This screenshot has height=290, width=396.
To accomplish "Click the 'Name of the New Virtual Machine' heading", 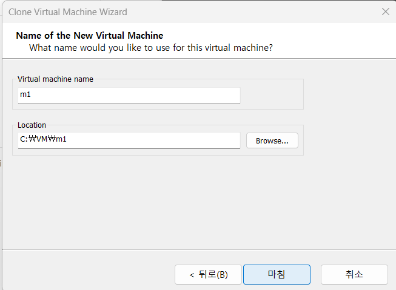I will 90,36.
